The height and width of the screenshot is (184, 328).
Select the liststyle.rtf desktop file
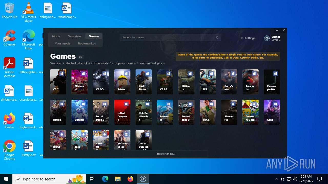coord(28,148)
